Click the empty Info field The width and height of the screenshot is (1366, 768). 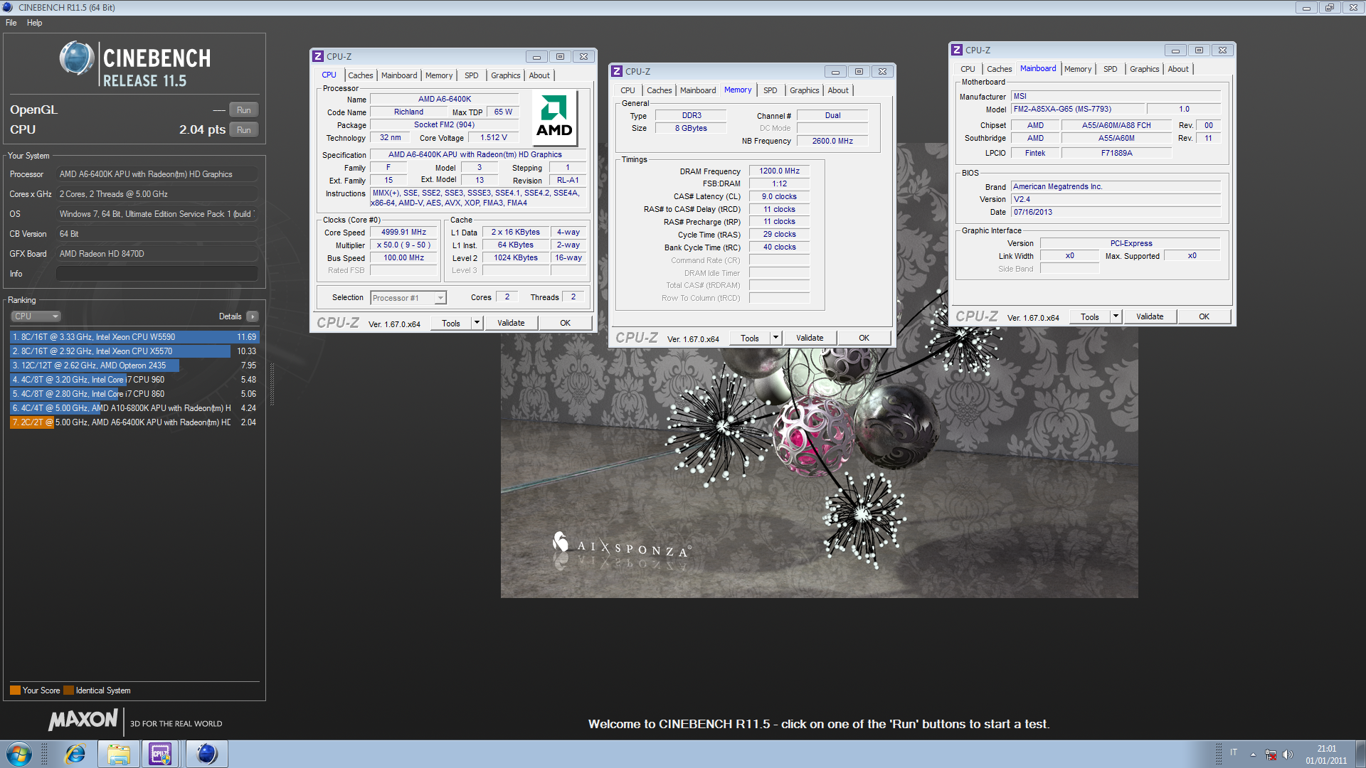tap(157, 274)
